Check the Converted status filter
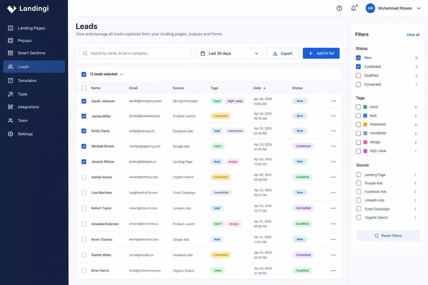Screen dimensions: 428x285 358,84
